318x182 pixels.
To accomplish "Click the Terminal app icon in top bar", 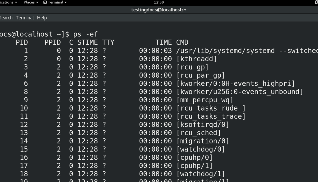I will [45, 2].
